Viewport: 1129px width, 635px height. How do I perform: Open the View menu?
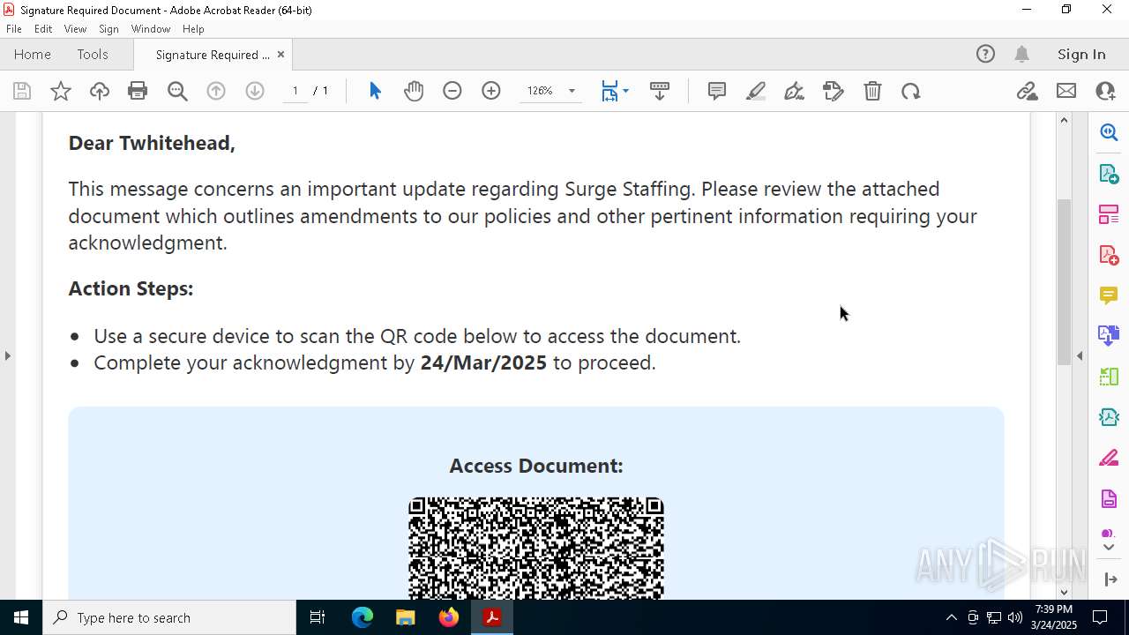75,29
